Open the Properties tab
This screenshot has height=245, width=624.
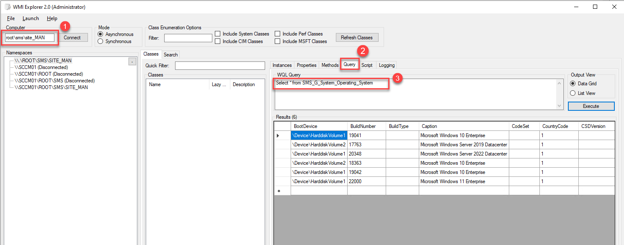(x=307, y=65)
